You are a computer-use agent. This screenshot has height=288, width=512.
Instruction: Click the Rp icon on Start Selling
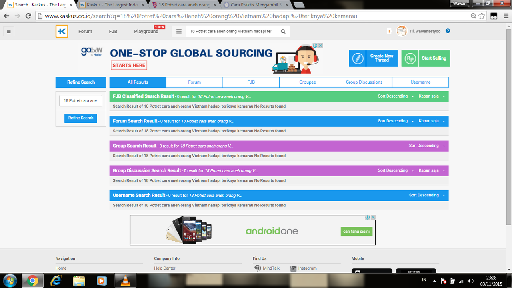pyautogui.click(x=410, y=58)
